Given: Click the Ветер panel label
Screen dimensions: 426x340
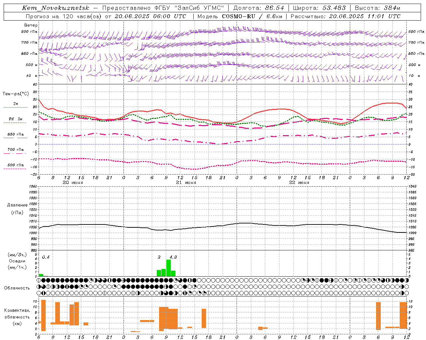Looking at the screenshot, I should [x=31, y=25].
